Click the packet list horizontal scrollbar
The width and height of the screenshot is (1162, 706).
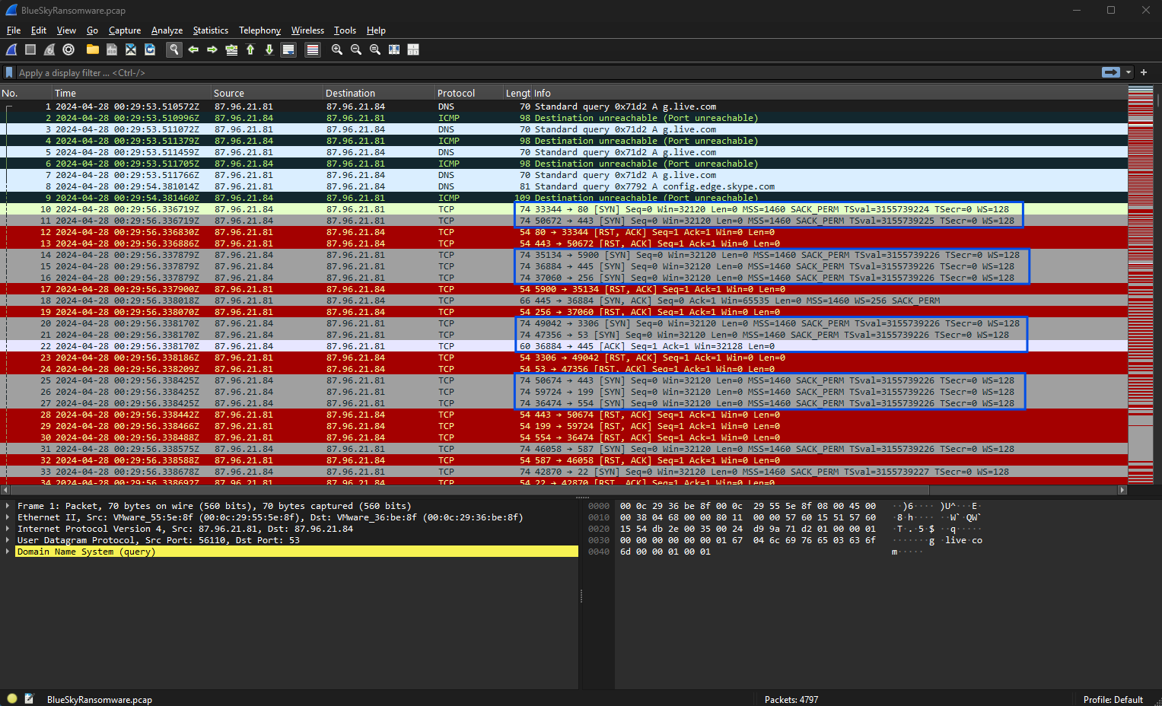563,491
